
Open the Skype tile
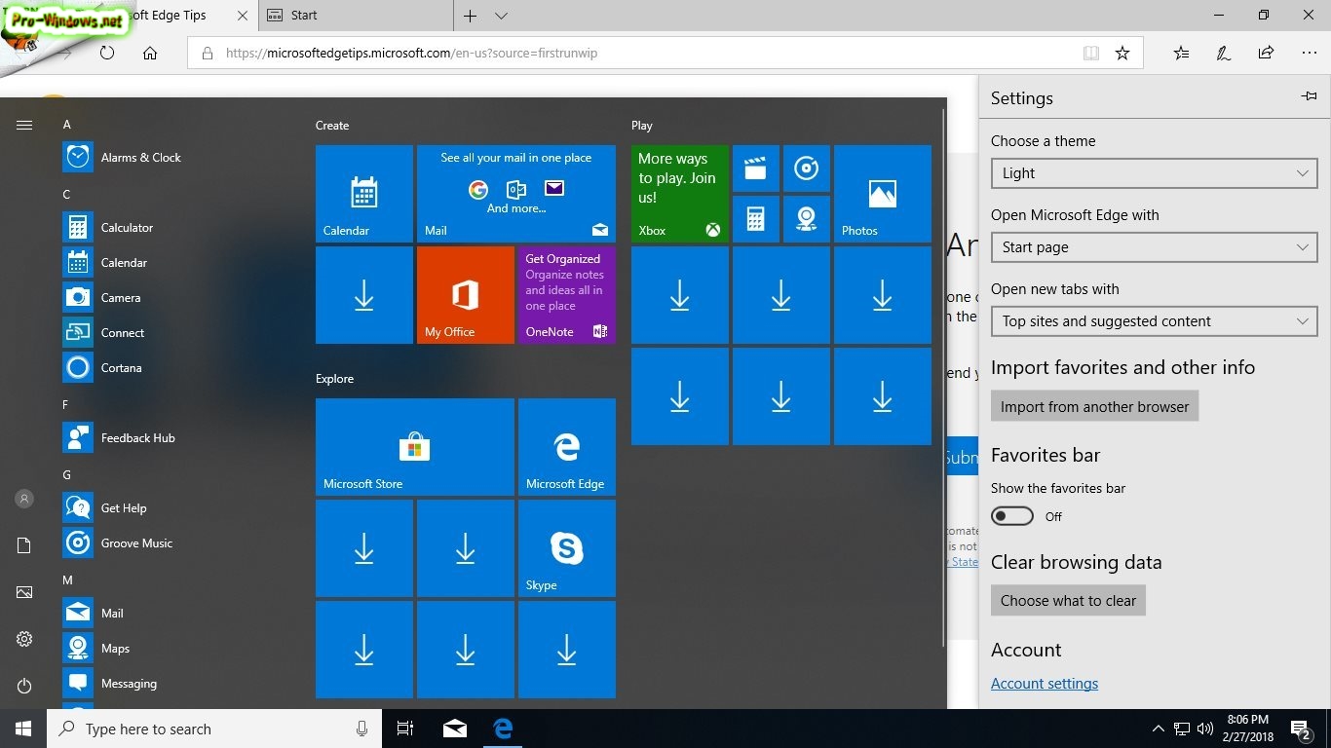point(566,547)
